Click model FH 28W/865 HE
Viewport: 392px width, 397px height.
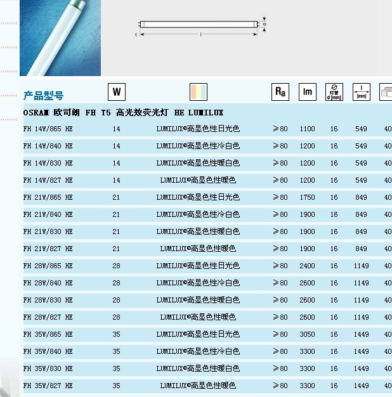48,266
